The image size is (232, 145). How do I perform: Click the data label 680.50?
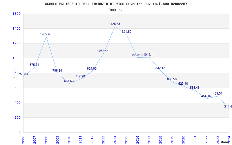coord(172,79)
